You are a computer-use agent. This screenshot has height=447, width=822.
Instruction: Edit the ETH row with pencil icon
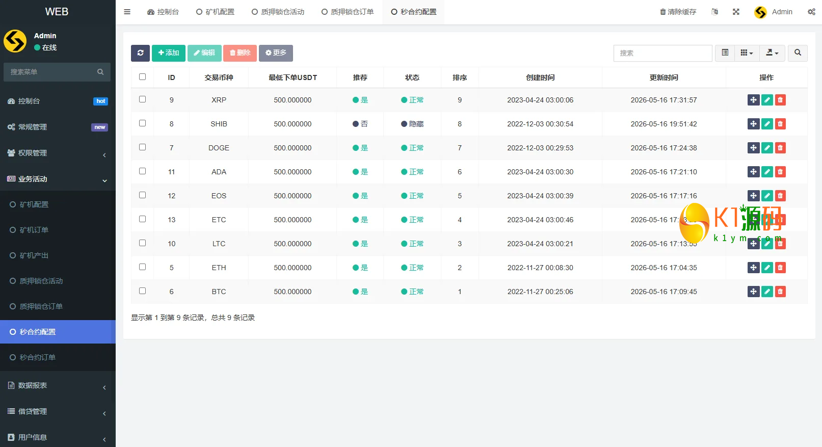(x=767, y=268)
